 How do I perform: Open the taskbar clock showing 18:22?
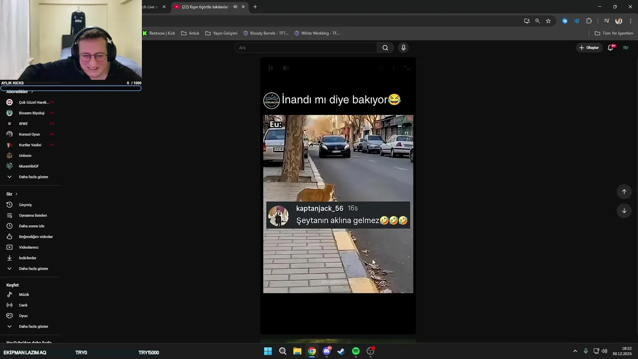tap(623, 351)
